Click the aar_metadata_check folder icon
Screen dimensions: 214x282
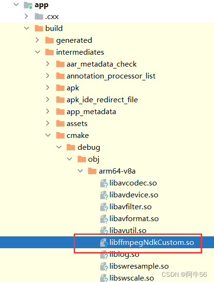click(x=60, y=64)
